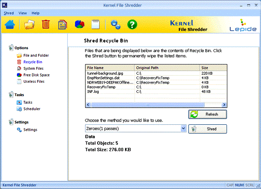Select Recycle Bin in sidebar
261x189 pixels.
pos(33,62)
